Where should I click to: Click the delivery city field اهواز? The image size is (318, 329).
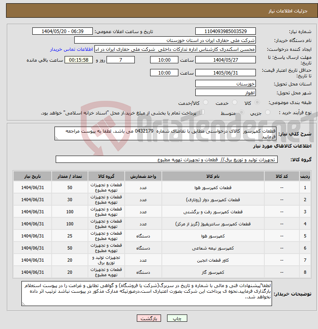tap(225, 93)
